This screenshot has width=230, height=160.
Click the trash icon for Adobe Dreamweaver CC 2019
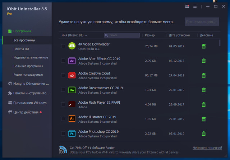click(204, 90)
